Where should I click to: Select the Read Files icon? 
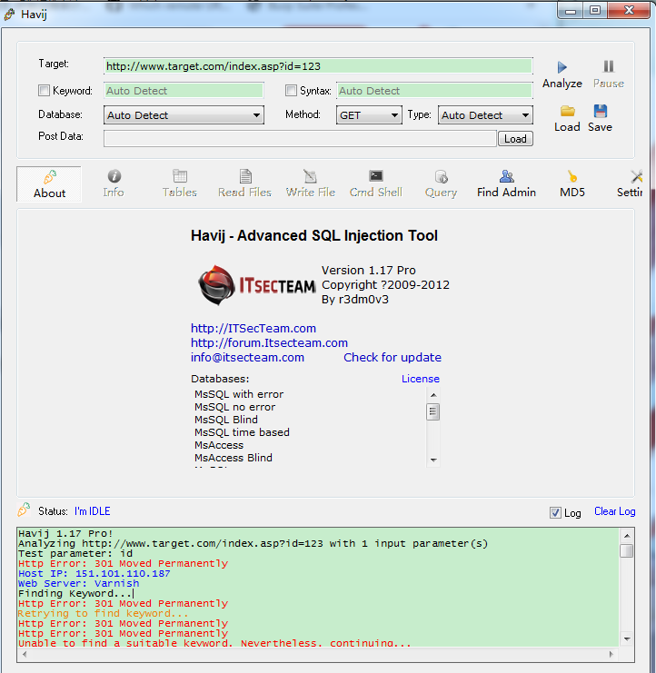coord(245,176)
